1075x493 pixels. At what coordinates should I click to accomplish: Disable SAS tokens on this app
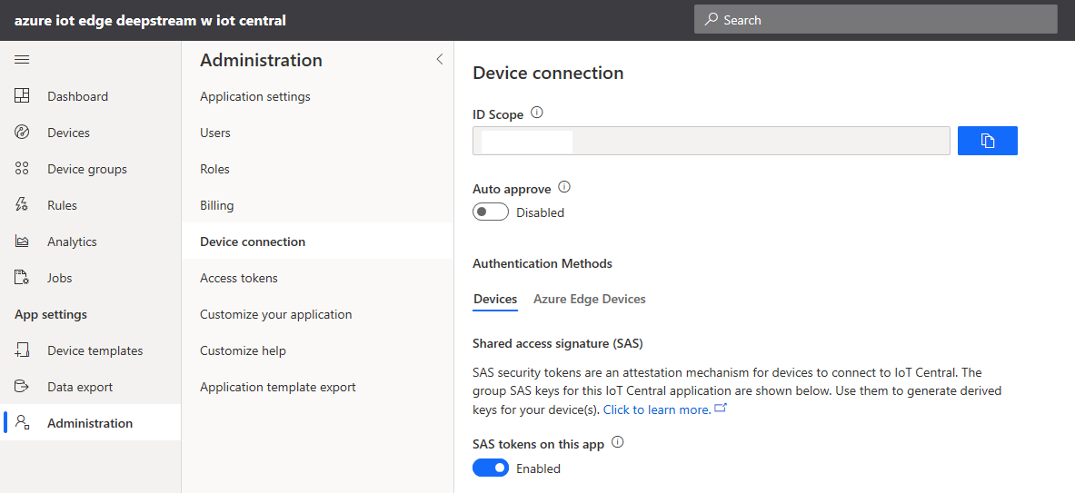491,468
